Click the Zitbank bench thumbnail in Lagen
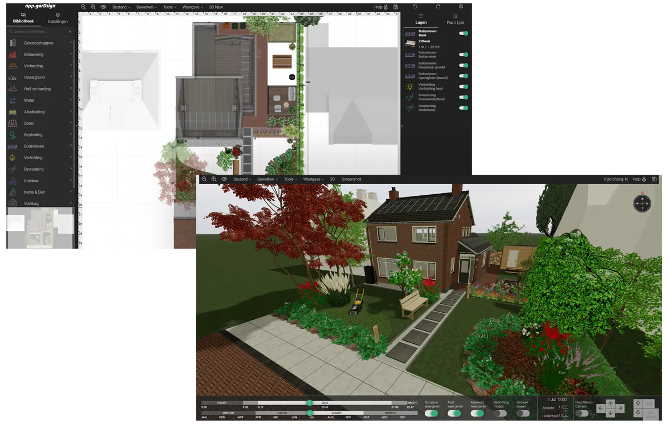 (410, 44)
